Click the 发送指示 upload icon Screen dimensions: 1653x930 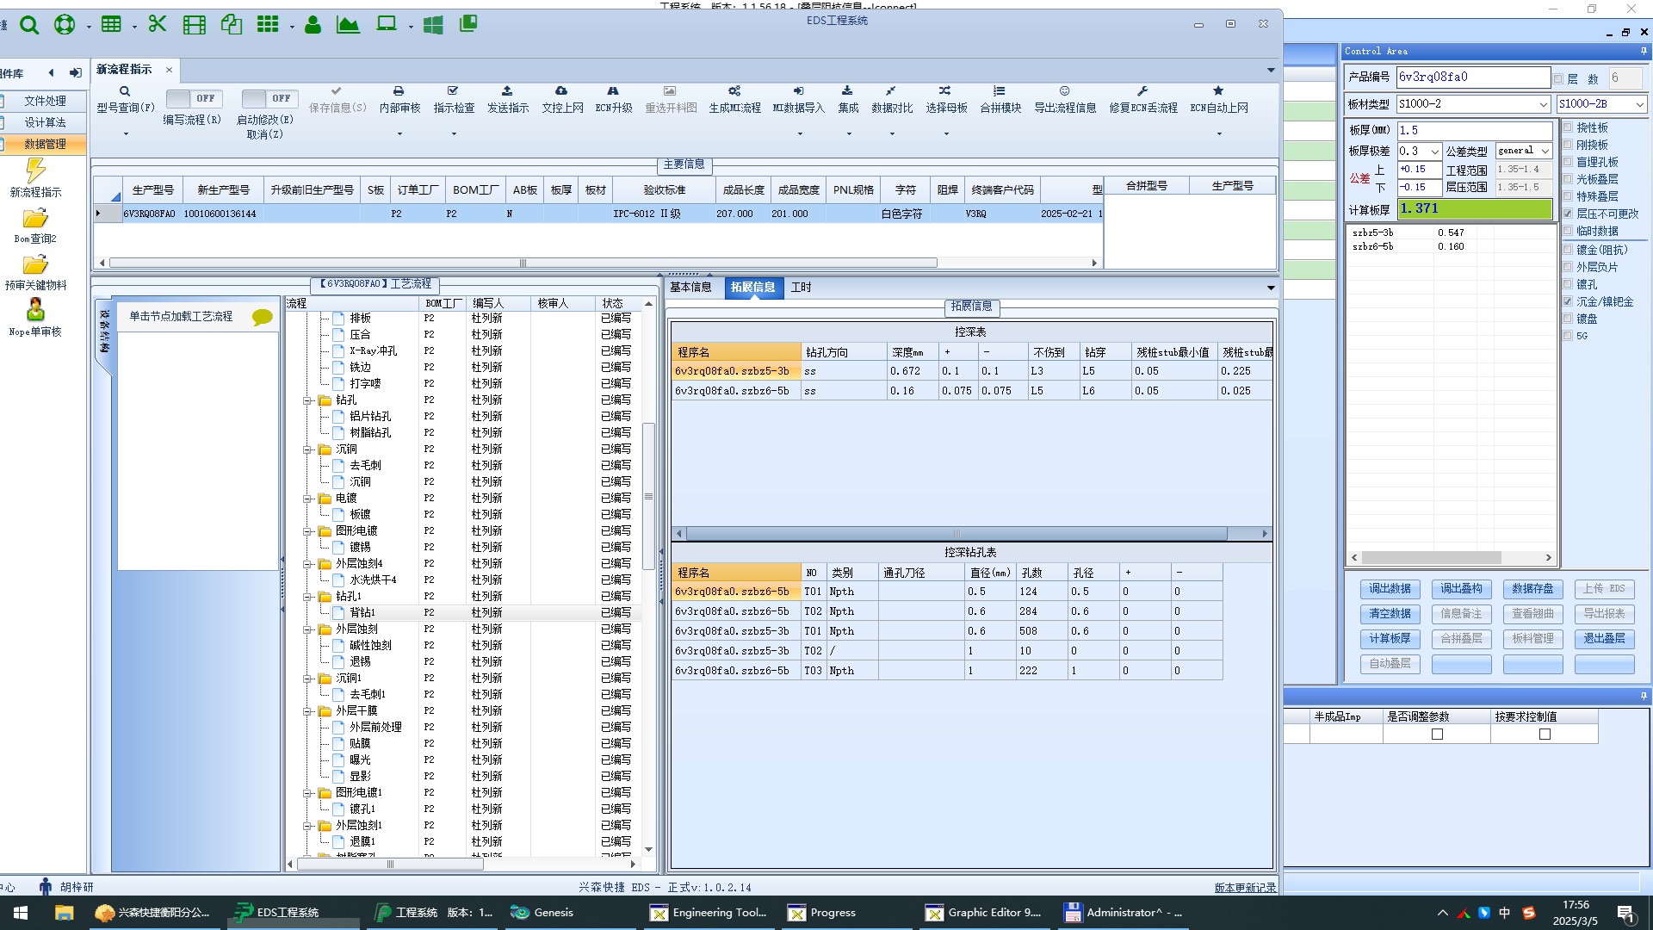pyautogui.click(x=507, y=91)
